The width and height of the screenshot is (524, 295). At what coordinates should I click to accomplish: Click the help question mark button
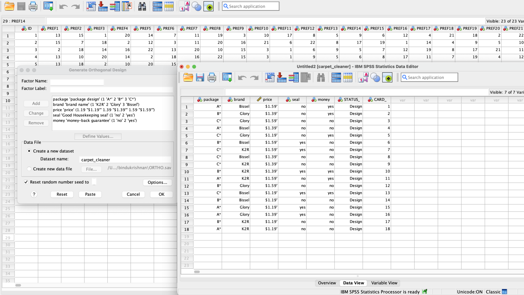click(34, 194)
